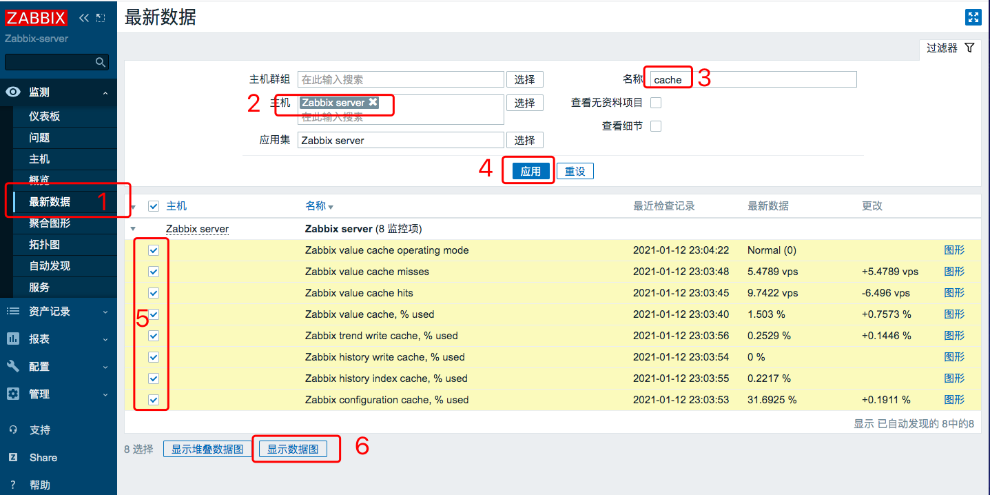Expand the 配置 menu section
The image size is (990, 495).
pos(105,367)
